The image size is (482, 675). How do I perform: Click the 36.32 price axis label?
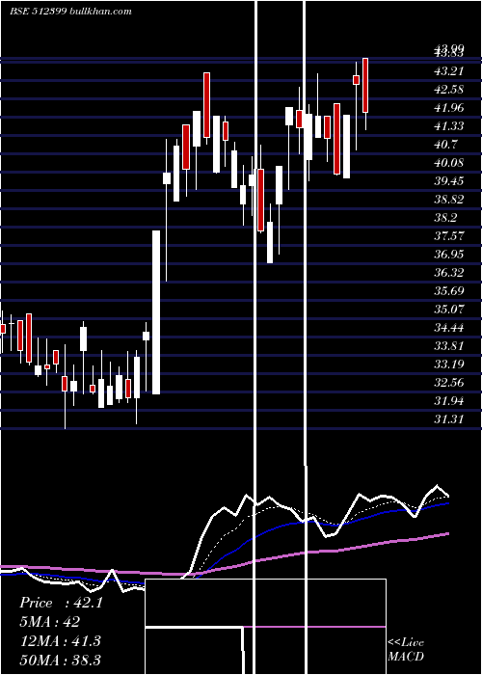(x=449, y=273)
